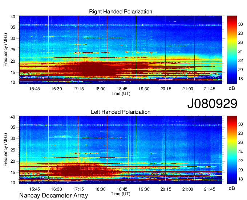Click the 10 MHz tick of Right Handed plot
Viewport: 247px width, 200px height.
click(13, 82)
